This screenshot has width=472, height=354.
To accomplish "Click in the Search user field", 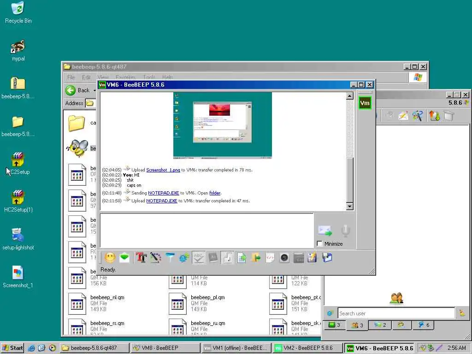I will 396,313.
